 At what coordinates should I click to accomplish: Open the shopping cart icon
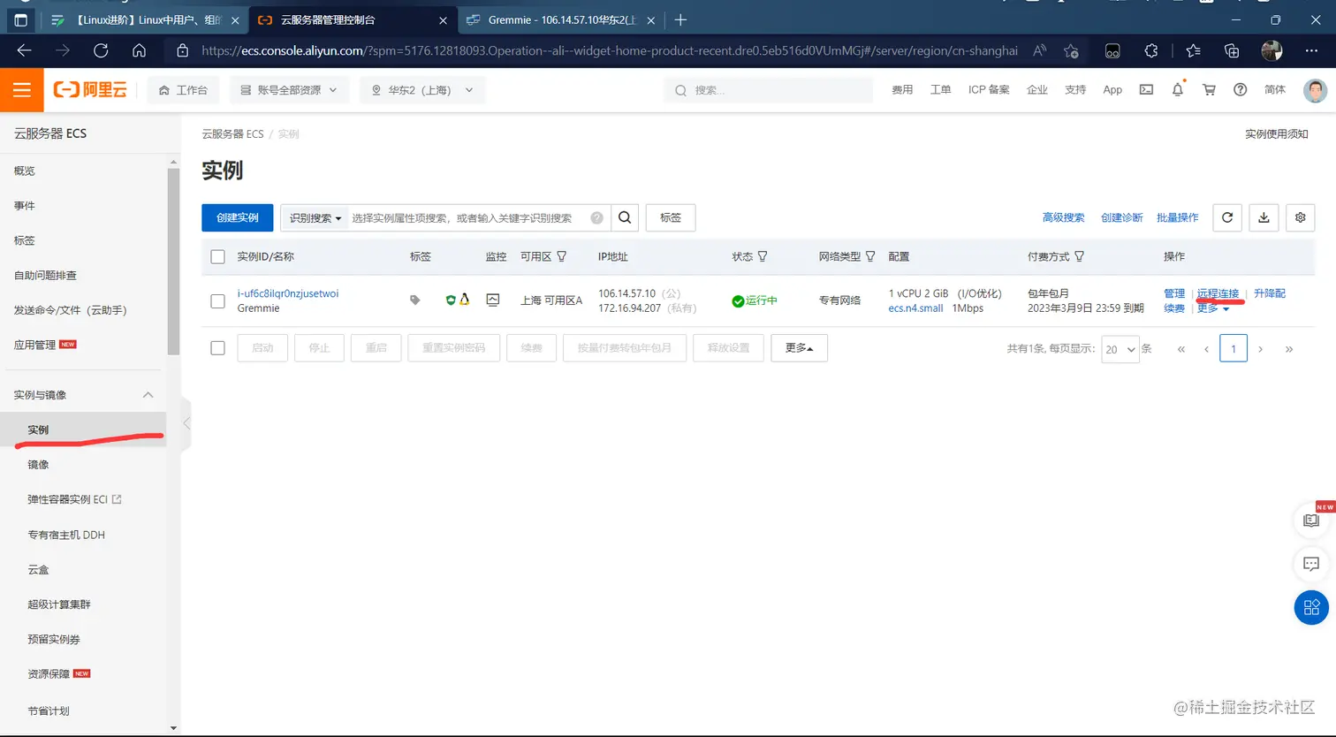coord(1210,90)
